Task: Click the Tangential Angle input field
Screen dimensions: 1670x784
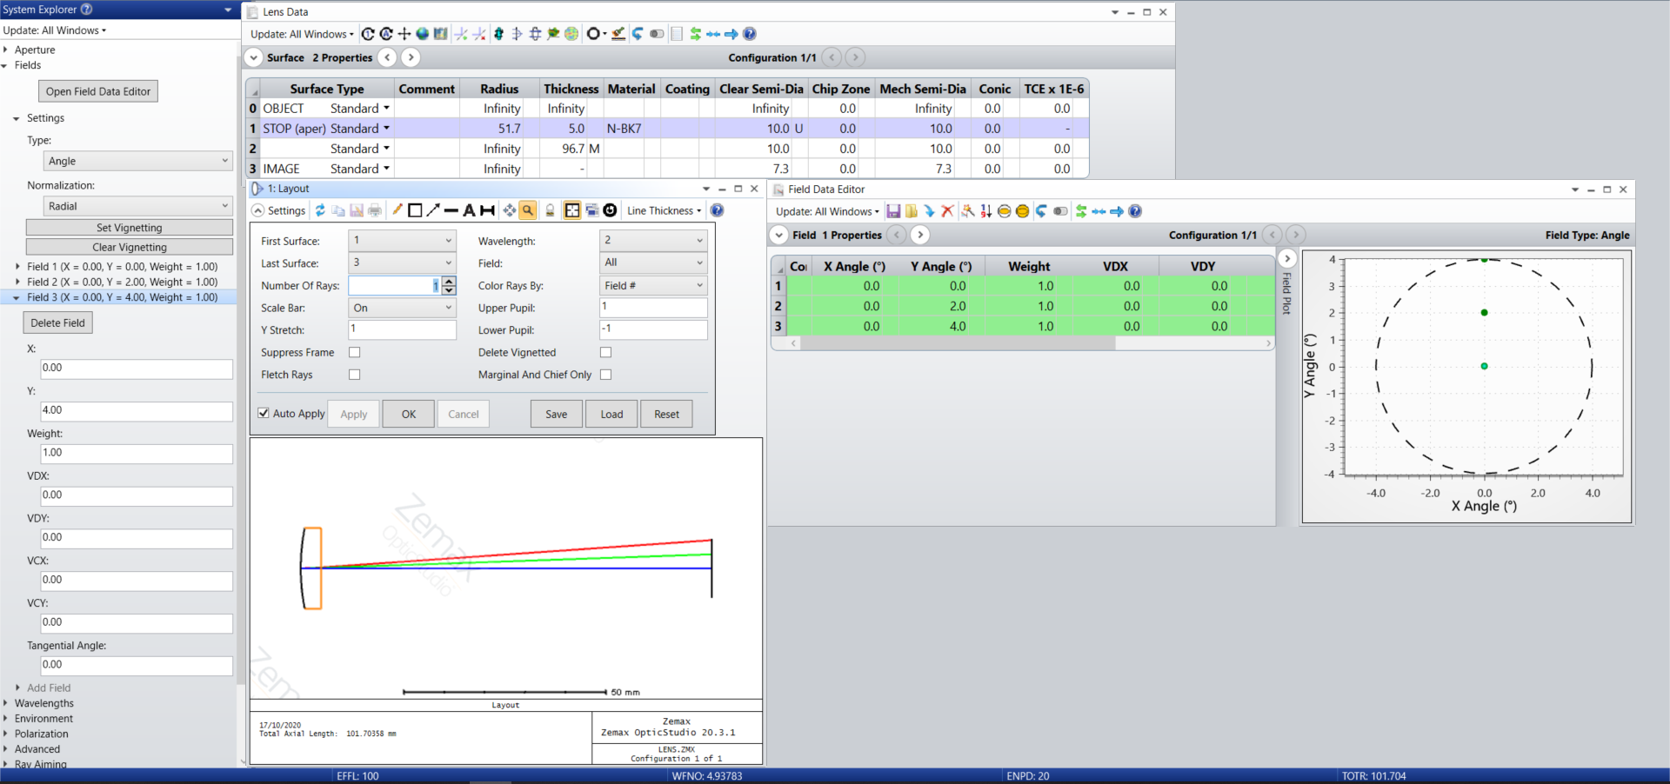Action: click(137, 666)
